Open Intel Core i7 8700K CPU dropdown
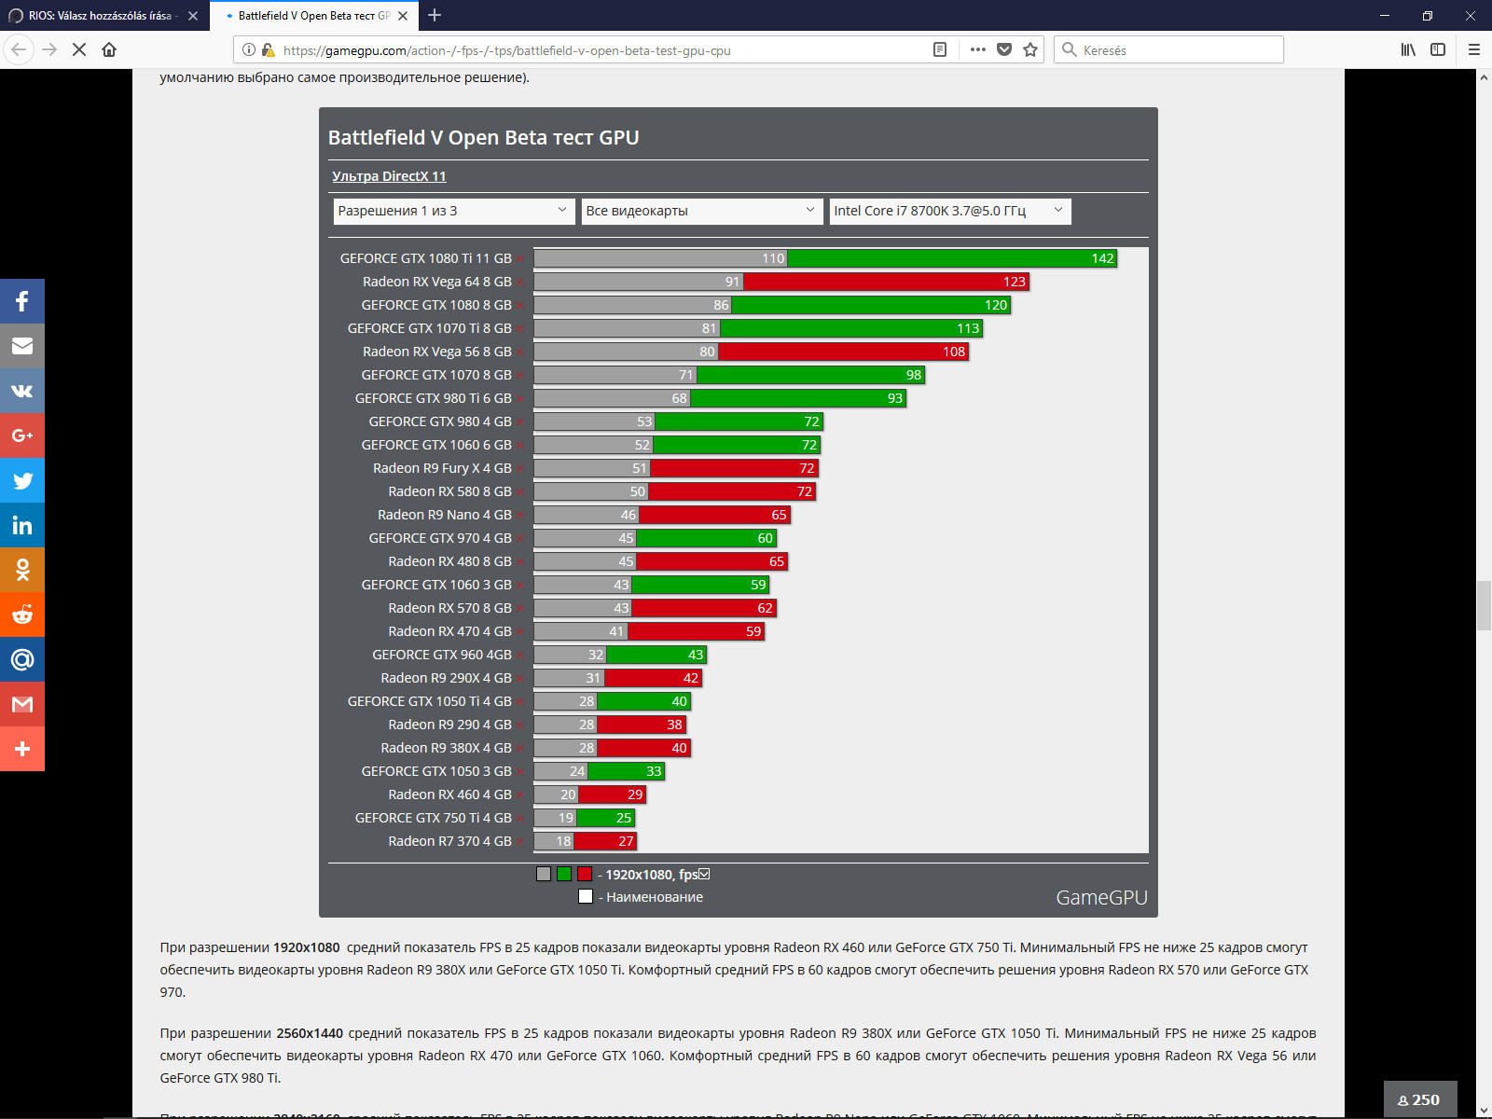The width and height of the screenshot is (1492, 1119). [x=949, y=211]
